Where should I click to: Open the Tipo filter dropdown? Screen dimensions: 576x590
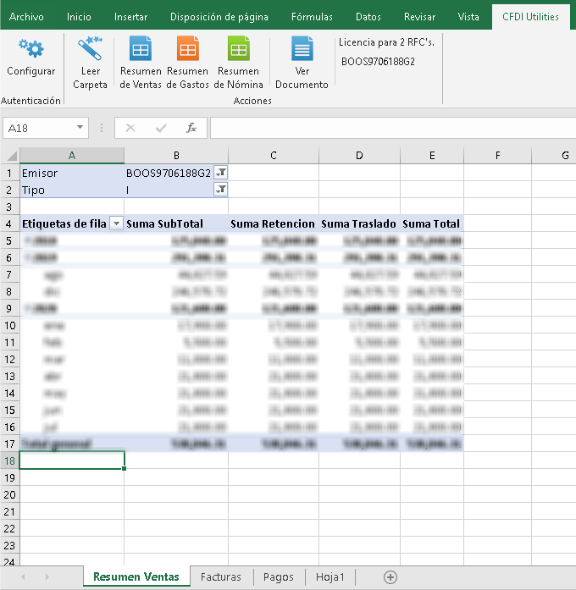coord(221,190)
